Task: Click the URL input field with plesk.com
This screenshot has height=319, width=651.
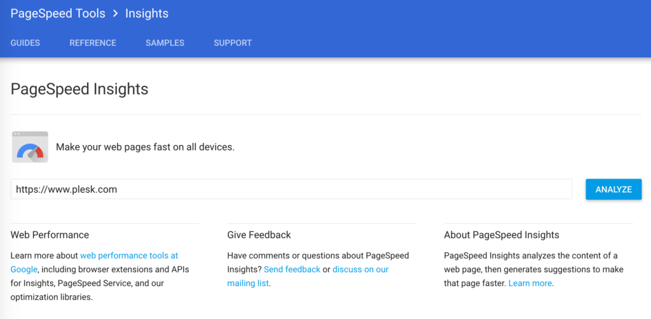Action: coord(291,189)
